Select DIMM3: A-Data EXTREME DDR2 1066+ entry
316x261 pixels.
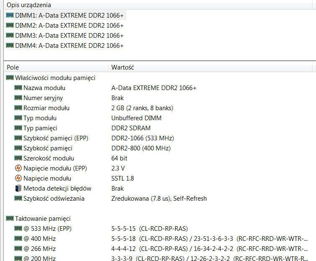point(69,35)
